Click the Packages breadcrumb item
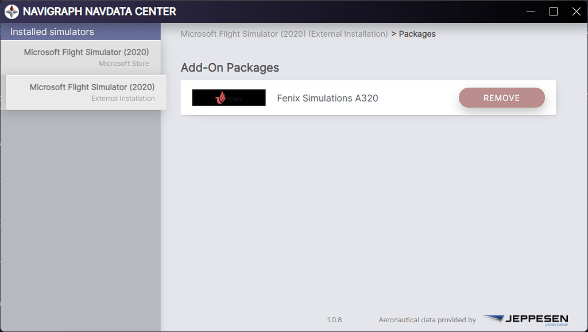588x332 pixels. (x=417, y=34)
